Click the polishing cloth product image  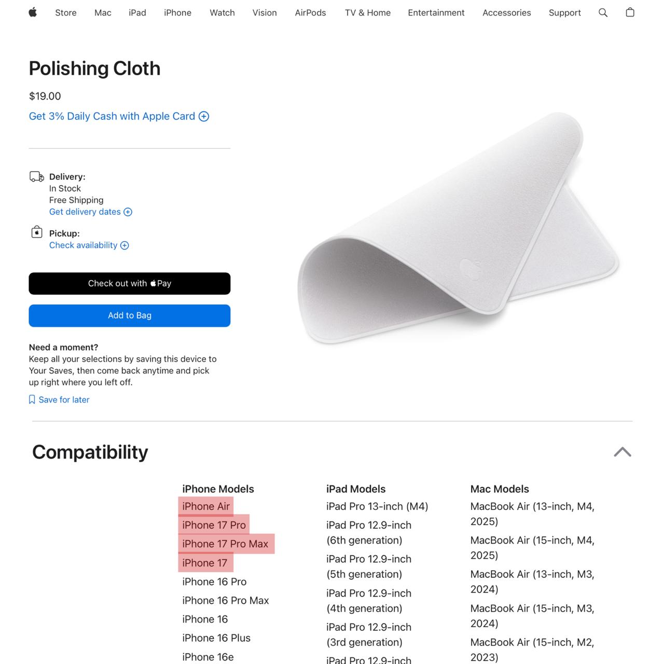pos(458,228)
